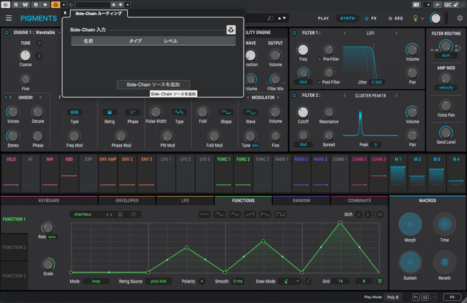Click the R read automation button
Screen dimensions: 467x303
point(16,5)
